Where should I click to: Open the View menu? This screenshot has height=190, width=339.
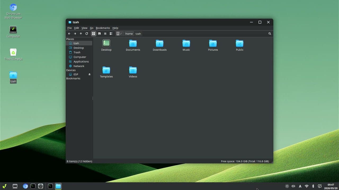pyautogui.click(x=84, y=28)
